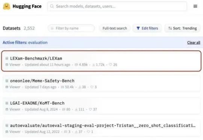
Task: Click 'Updated about 11 hours ago' text
Action: (47, 65)
